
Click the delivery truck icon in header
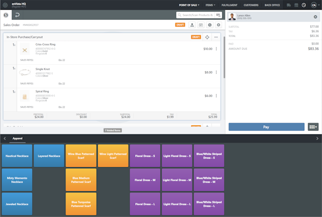(289, 5)
